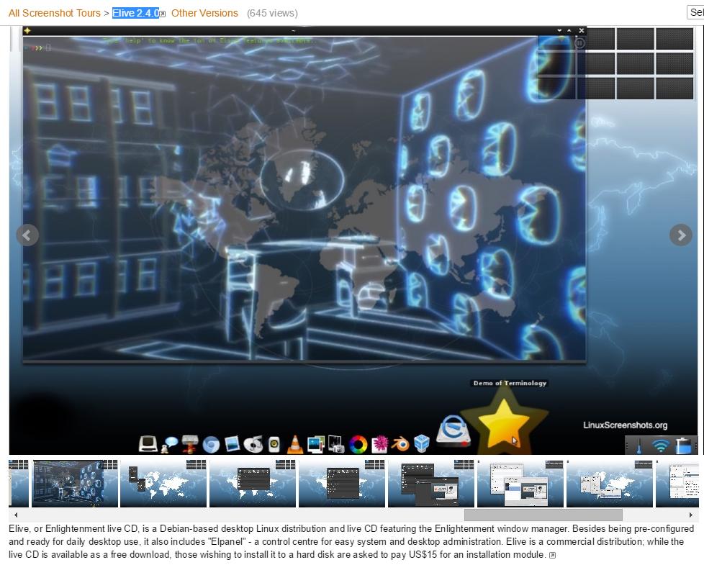Open the Other Versions link

204,13
